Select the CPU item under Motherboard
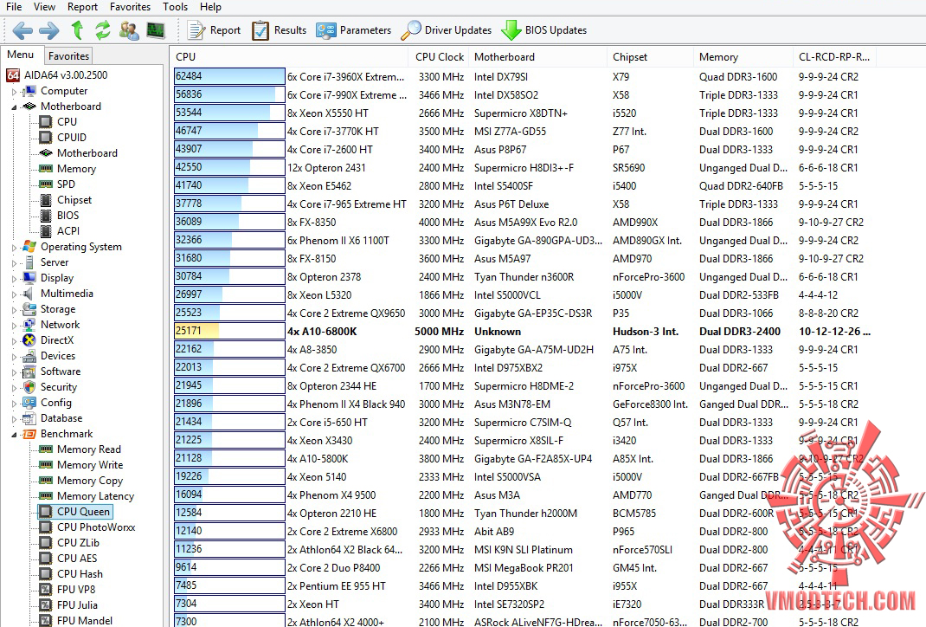Screen dimensions: 926x627 (x=67, y=122)
